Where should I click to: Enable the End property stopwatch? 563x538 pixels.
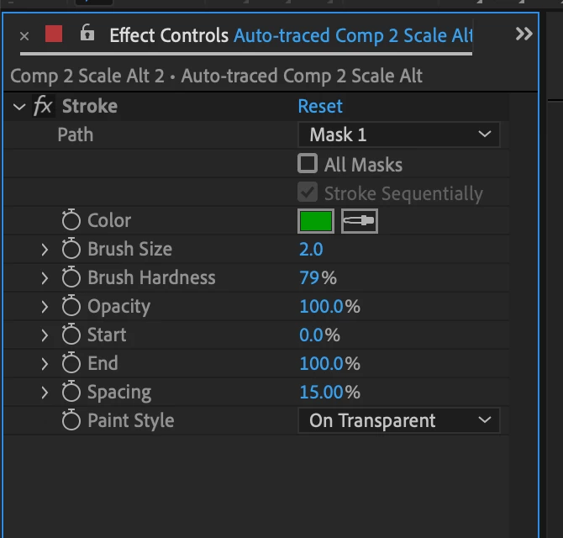tap(71, 364)
